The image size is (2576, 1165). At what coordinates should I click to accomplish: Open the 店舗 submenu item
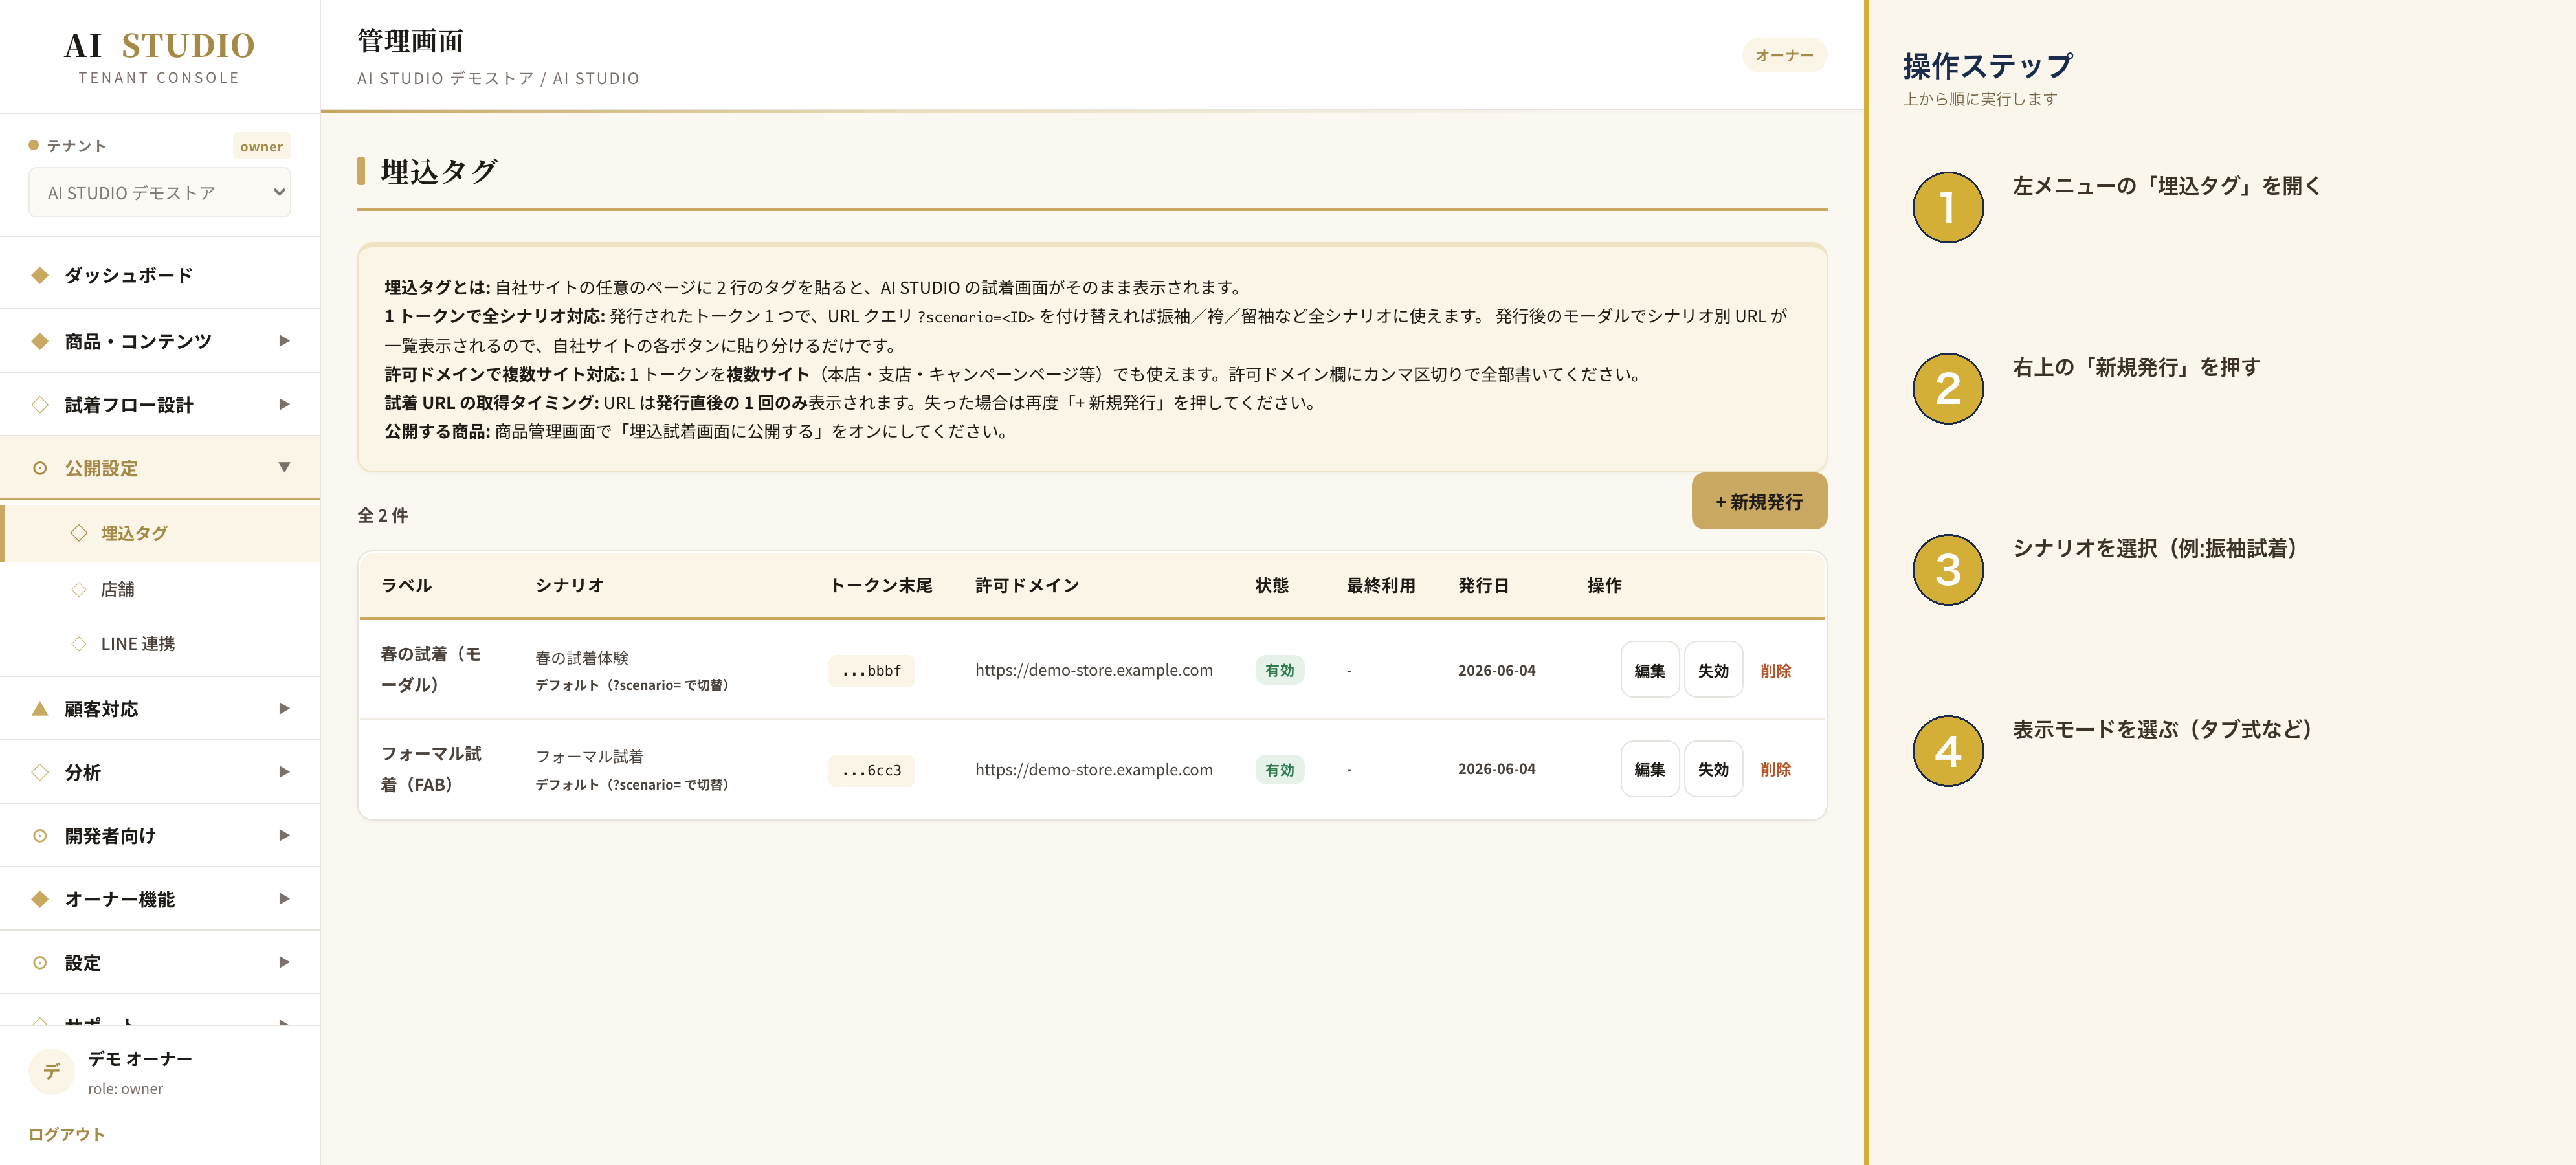pos(160,589)
